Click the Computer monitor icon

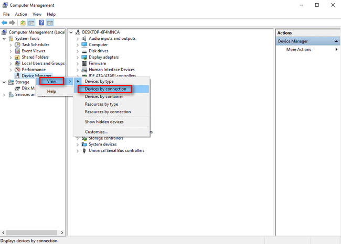point(84,45)
